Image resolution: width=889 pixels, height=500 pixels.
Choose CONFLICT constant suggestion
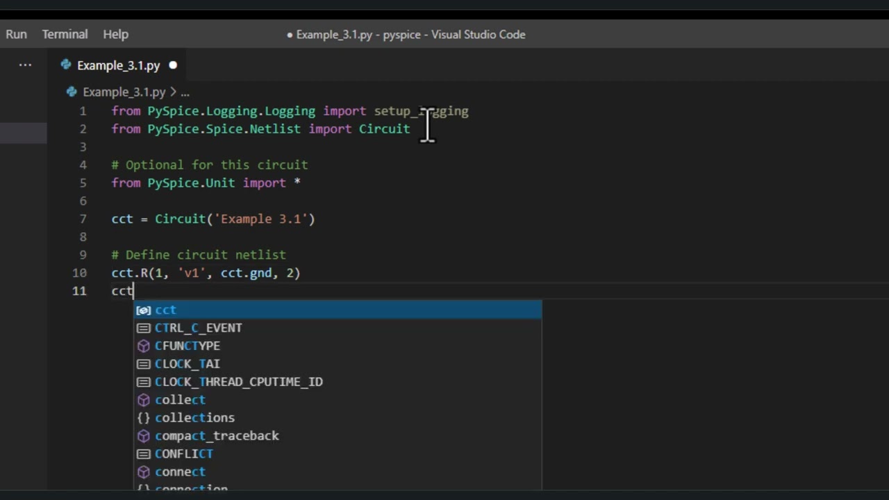338,454
